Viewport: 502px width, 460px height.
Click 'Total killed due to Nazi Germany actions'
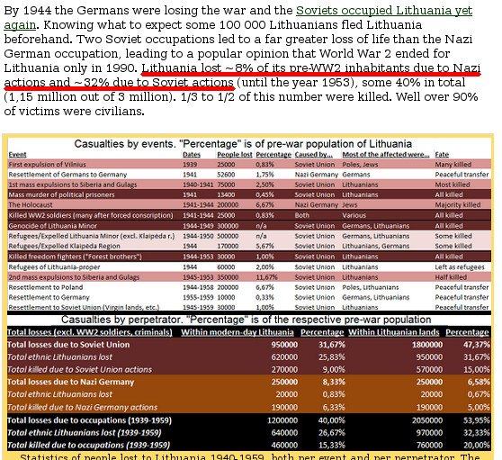point(82,408)
